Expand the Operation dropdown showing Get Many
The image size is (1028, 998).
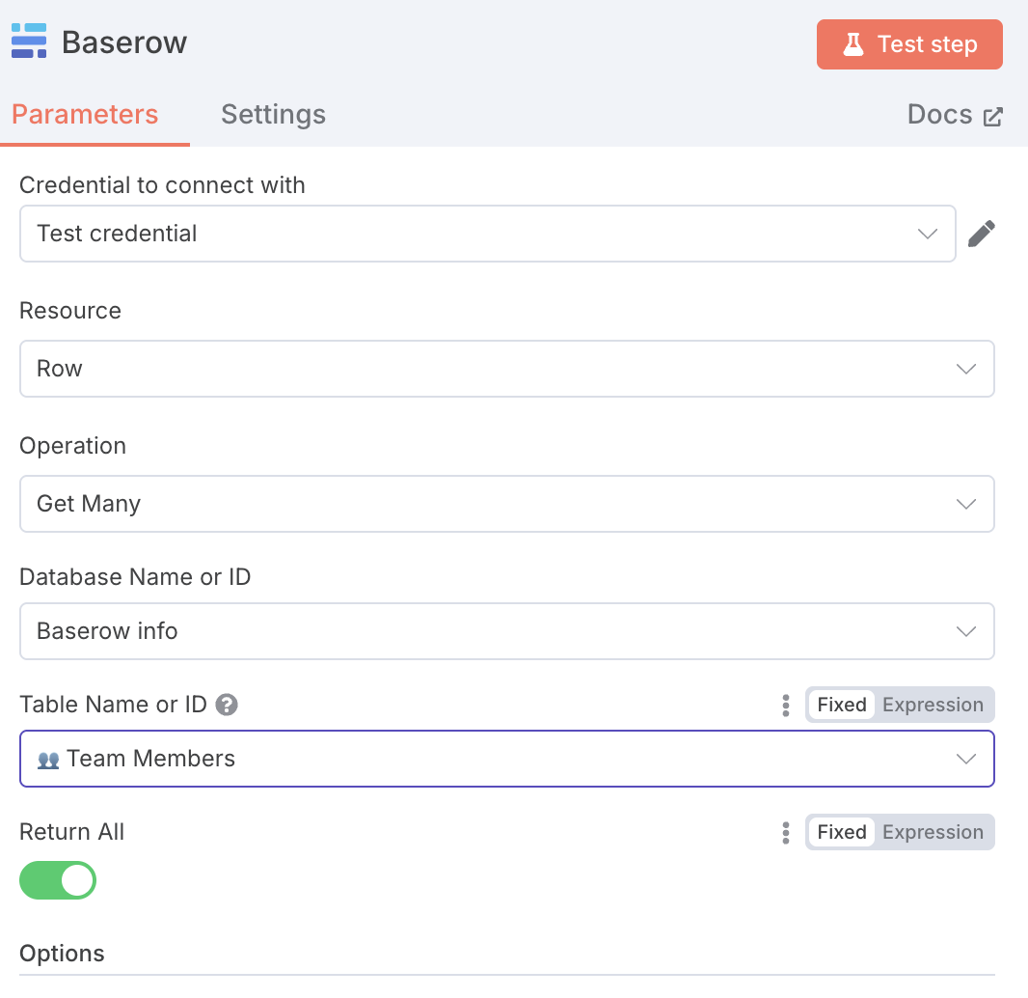point(507,504)
